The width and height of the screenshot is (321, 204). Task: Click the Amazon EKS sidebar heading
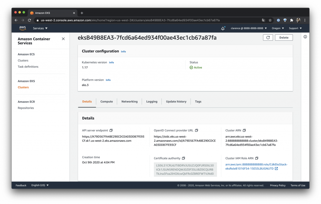[x=26, y=81]
